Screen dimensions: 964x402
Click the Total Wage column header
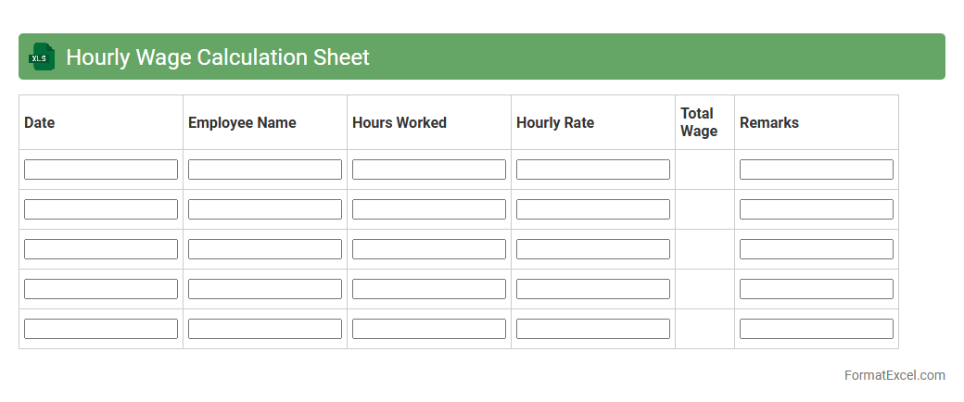point(698,122)
